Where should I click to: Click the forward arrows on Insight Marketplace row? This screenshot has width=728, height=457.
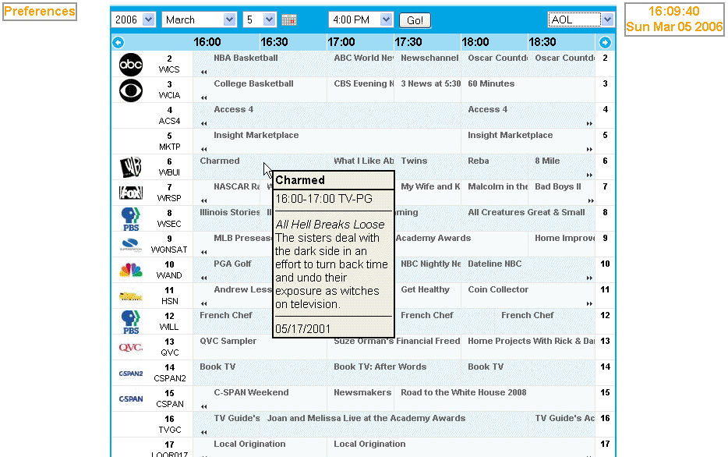click(589, 149)
